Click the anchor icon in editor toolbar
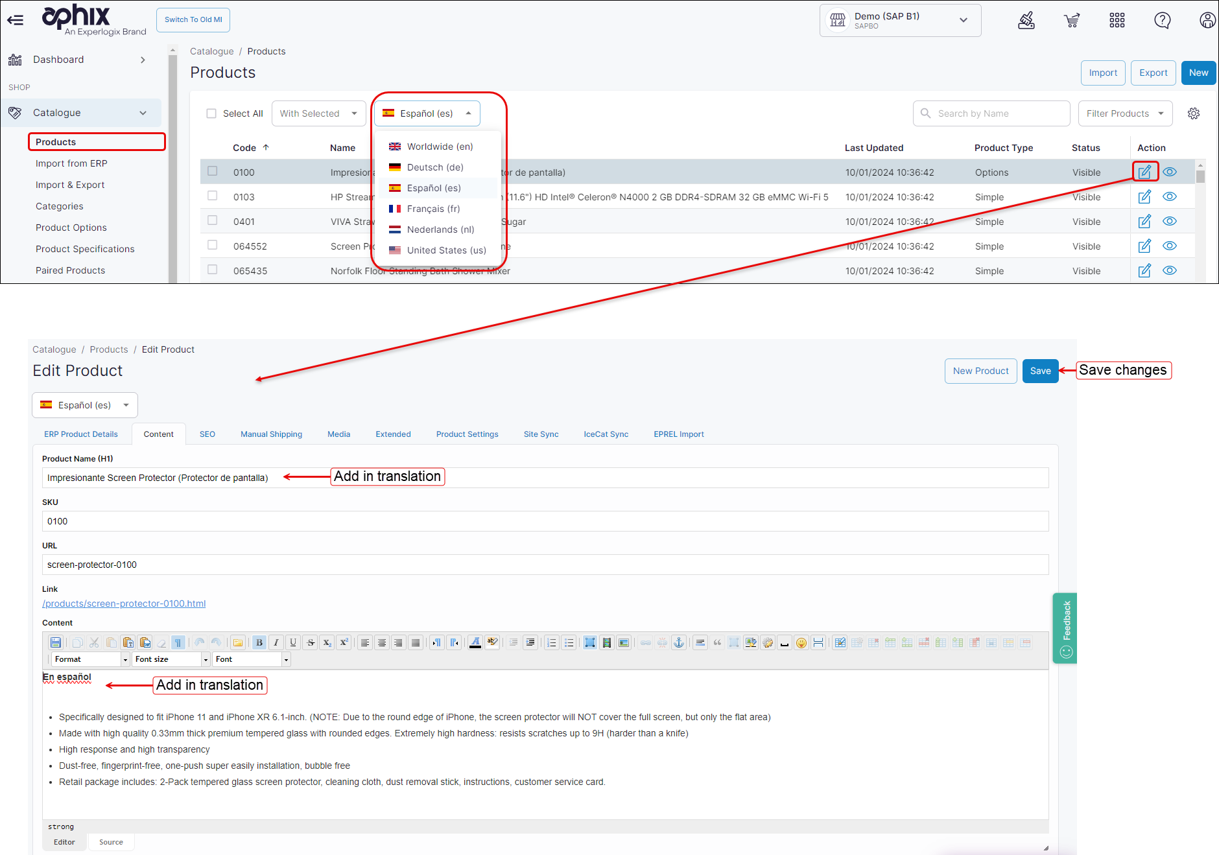Image resolution: width=1219 pixels, height=855 pixels. pos(679,642)
